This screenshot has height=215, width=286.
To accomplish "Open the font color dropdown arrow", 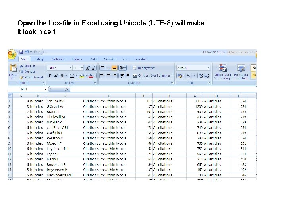I will click(95, 76).
